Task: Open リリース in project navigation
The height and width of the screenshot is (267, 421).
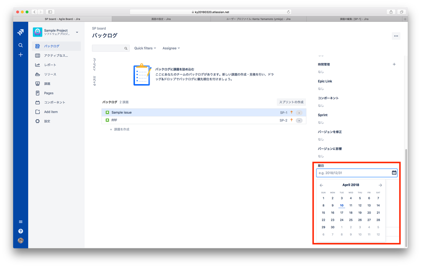Action: (x=56, y=74)
